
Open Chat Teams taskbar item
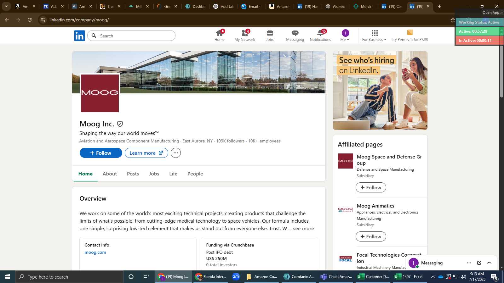coord(336,277)
